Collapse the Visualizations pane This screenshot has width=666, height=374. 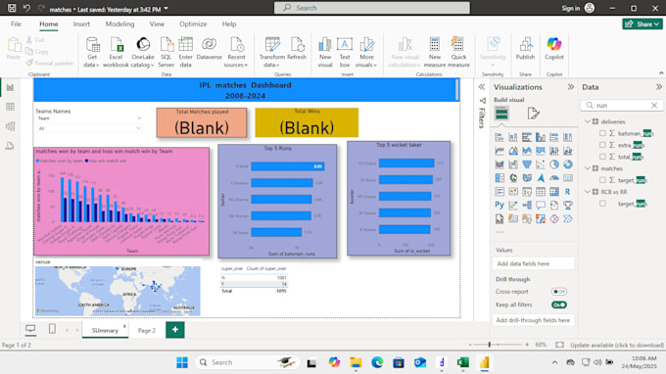(570, 87)
